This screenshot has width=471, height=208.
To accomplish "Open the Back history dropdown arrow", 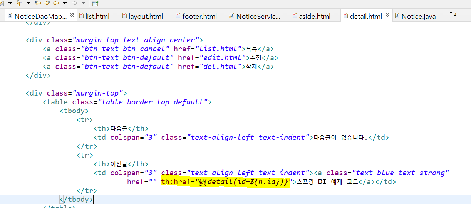I will 65,3.
